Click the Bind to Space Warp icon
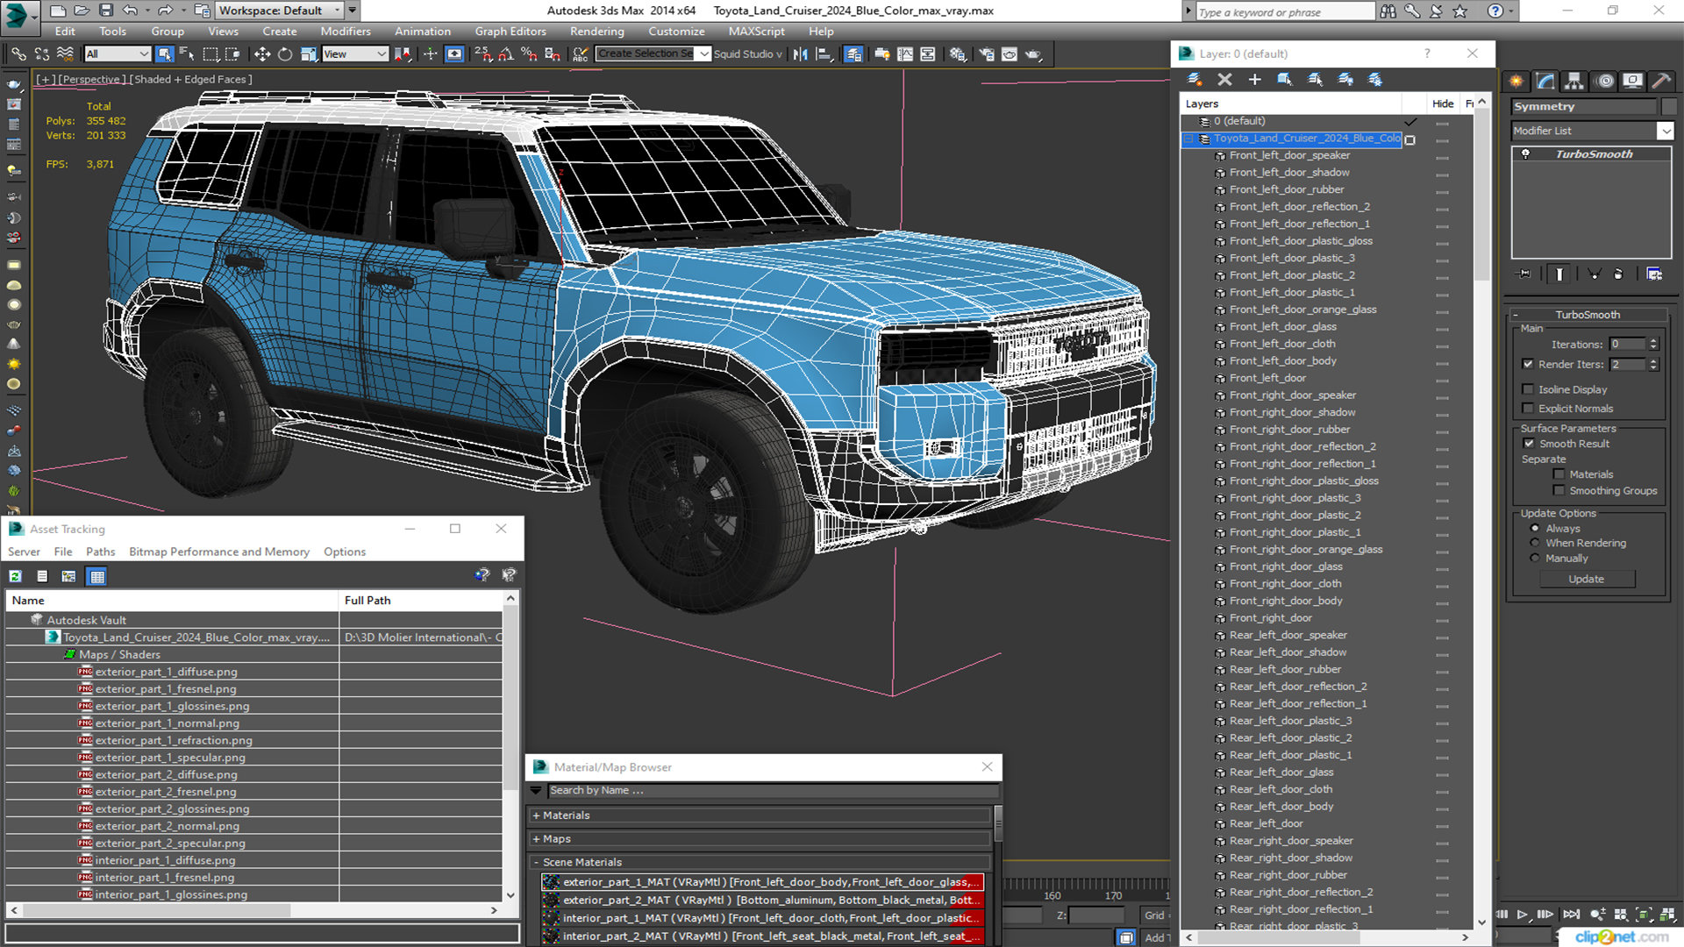 point(65,54)
